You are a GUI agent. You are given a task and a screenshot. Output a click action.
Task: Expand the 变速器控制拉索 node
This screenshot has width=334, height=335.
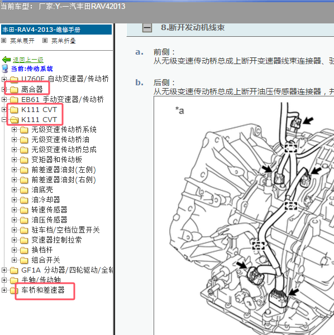coord(14,240)
